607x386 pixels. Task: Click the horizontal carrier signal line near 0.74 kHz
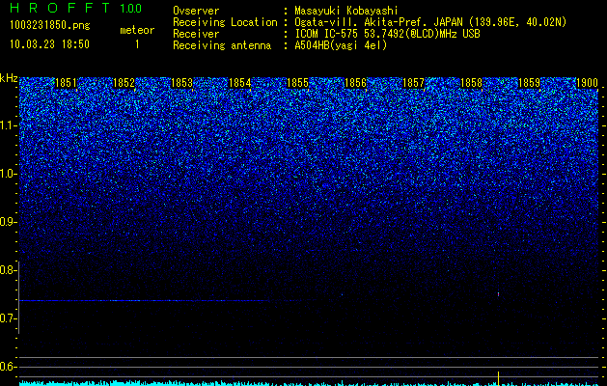click(x=144, y=300)
